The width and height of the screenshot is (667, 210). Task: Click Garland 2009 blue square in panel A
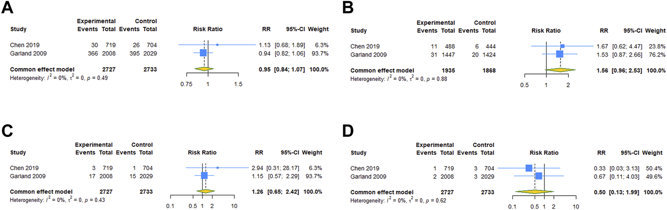(203, 53)
